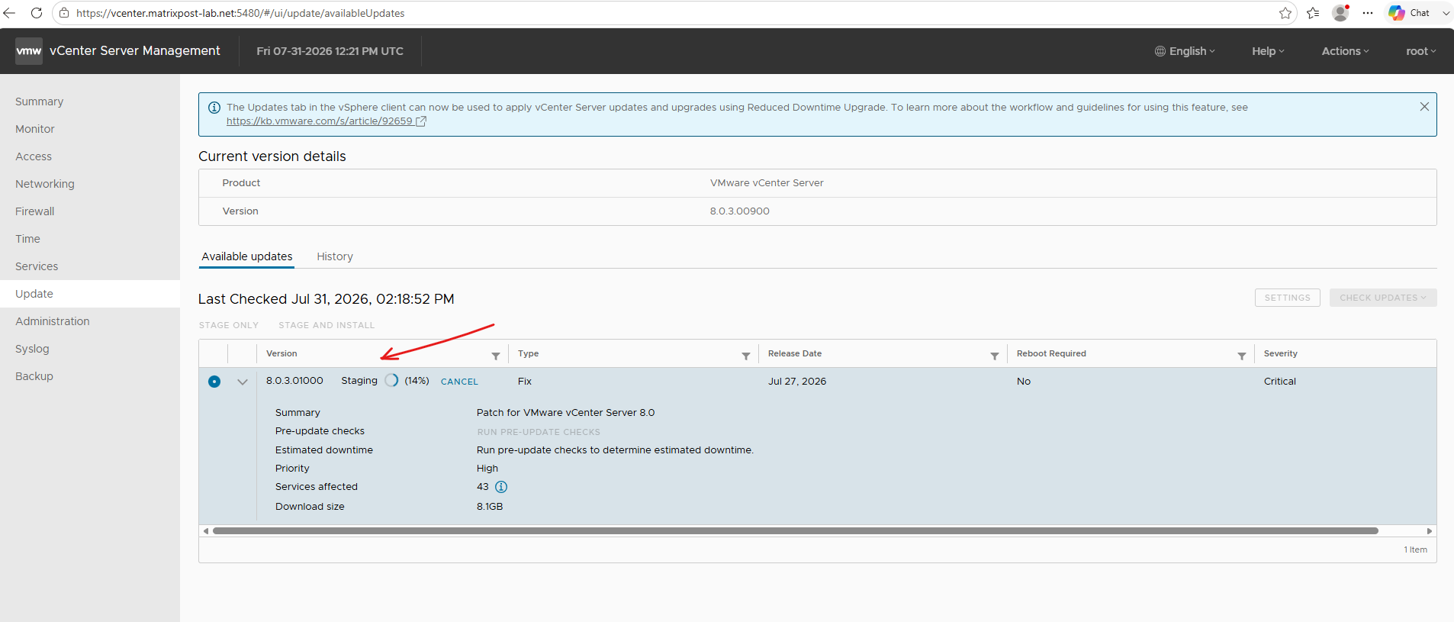The image size is (1454, 622).
Task: Click Stage and Install
Action: [x=327, y=325]
